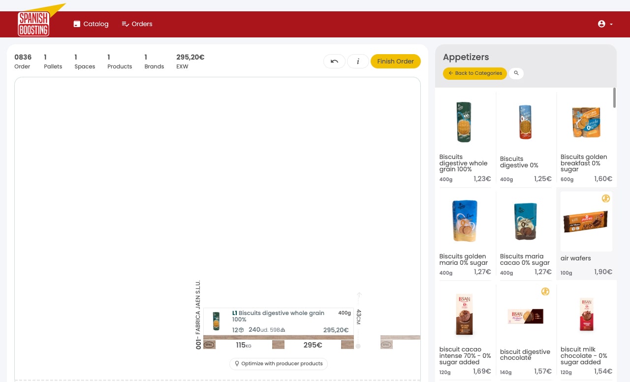Click Optimize with producer products
This screenshot has width=630, height=382.
click(278, 364)
